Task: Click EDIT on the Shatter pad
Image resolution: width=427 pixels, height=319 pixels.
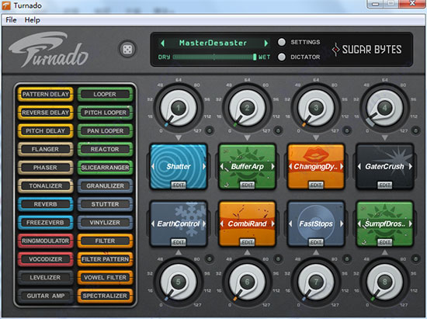Action: (x=179, y=185)
